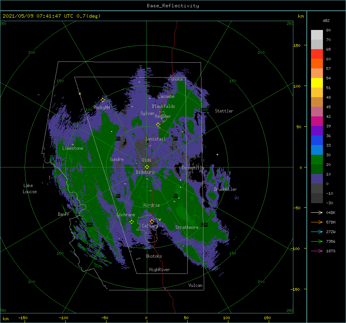Screen dimensions: 346x323
Task: Click the Sundre label
Action: coord(116,159)
